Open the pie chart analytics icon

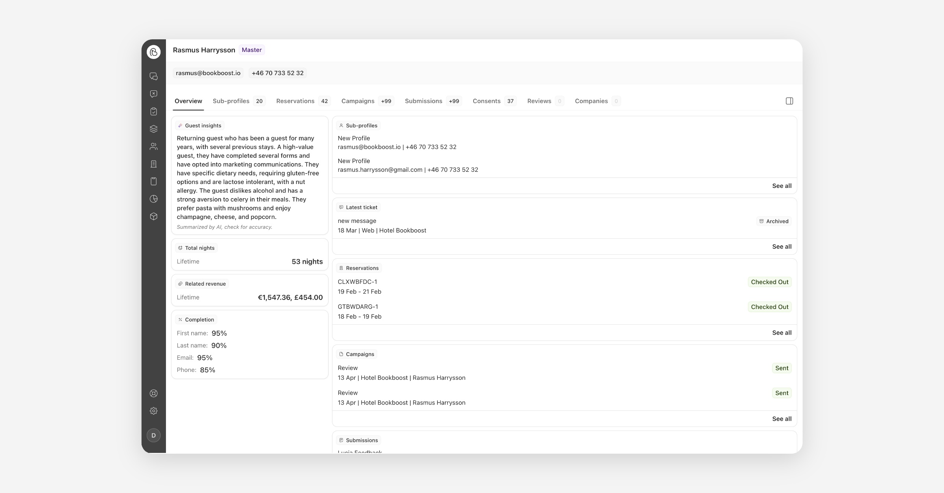pyautogui.click(x=153, y=199)
